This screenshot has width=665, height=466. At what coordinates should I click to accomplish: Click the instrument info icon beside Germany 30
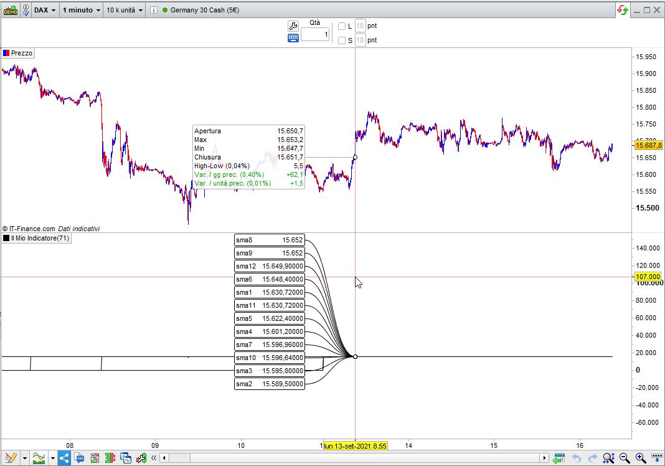(154, 10)
